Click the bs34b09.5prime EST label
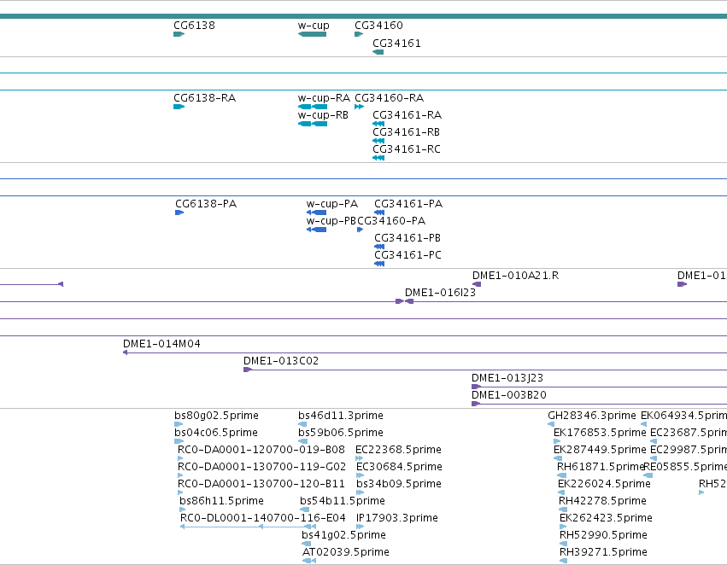Image resolution: width=727 pixels, height=565 pixels. [x=399, y=485]
